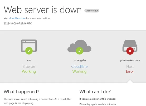
Task: Select the 'Web server is down' heading
Action: (43, 10)
